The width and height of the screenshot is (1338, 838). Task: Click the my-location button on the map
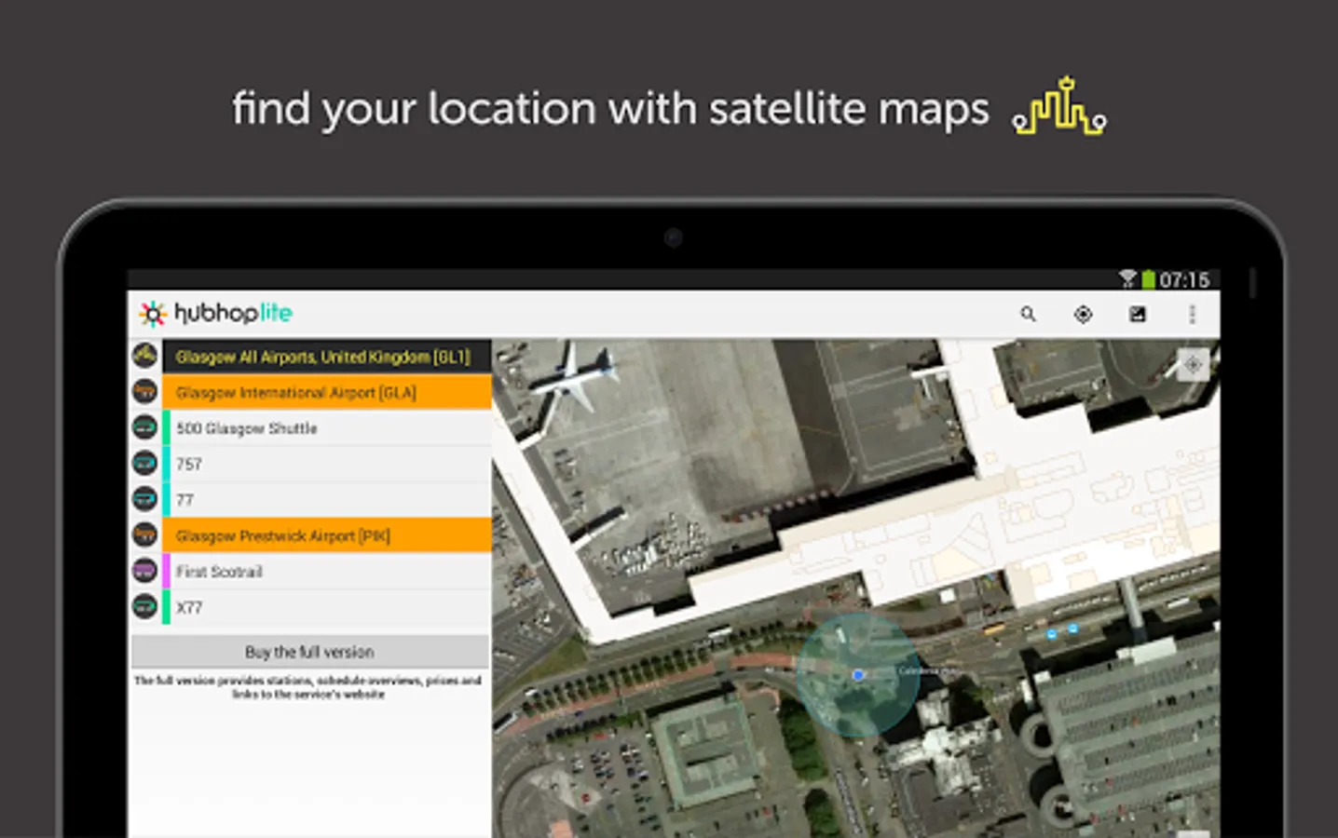(1193, 365)
